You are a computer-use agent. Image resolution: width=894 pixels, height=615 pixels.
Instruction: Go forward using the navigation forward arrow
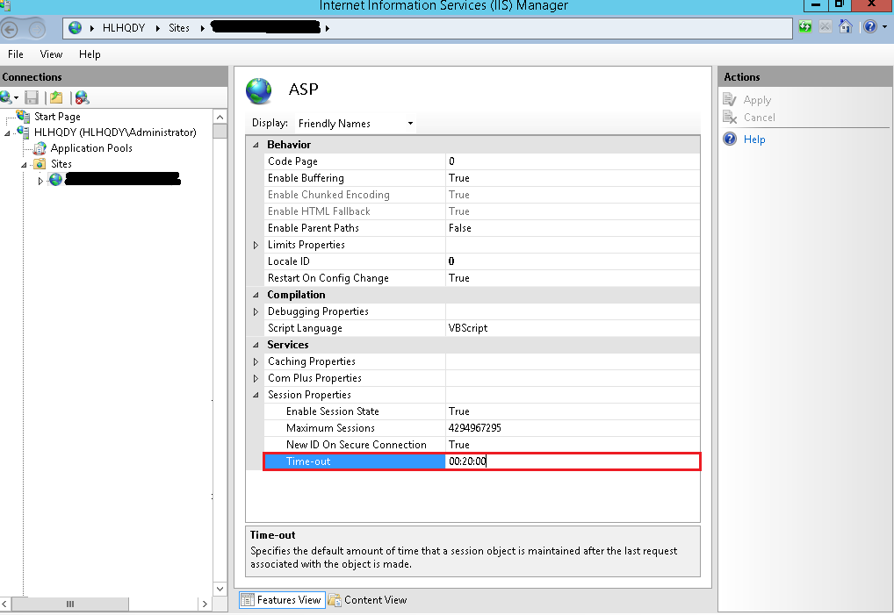(x=37, y=28)
